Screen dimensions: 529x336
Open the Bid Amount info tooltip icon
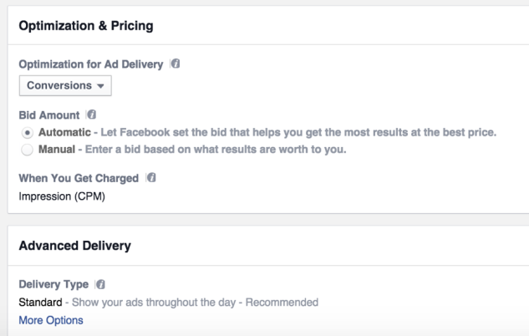point(91,115)
